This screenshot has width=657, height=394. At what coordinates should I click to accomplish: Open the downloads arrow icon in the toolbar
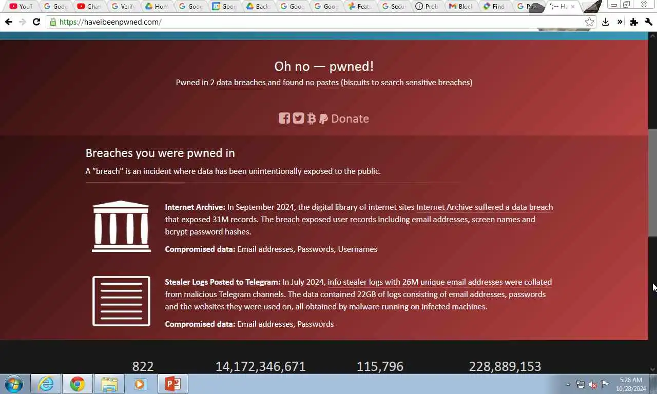tap(606, 22)
